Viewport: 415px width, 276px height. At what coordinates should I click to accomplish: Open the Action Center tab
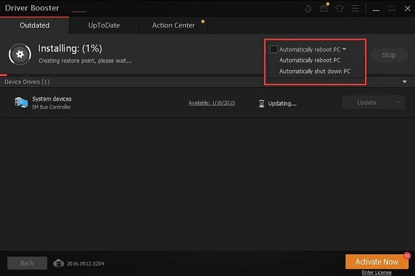[x=173, y=25]
